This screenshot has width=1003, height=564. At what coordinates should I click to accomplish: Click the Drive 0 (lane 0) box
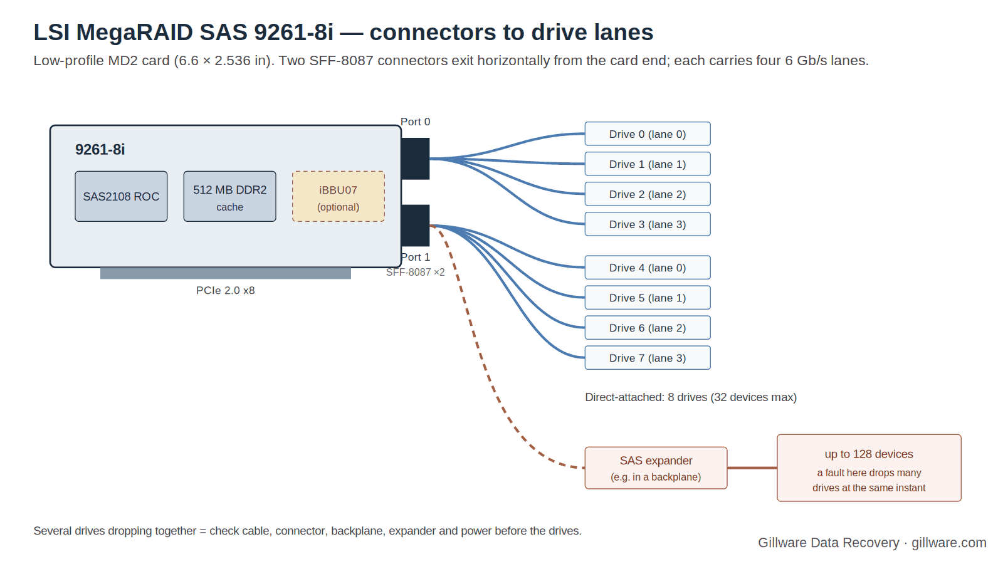pyautogui.click(x=648, y=134)
